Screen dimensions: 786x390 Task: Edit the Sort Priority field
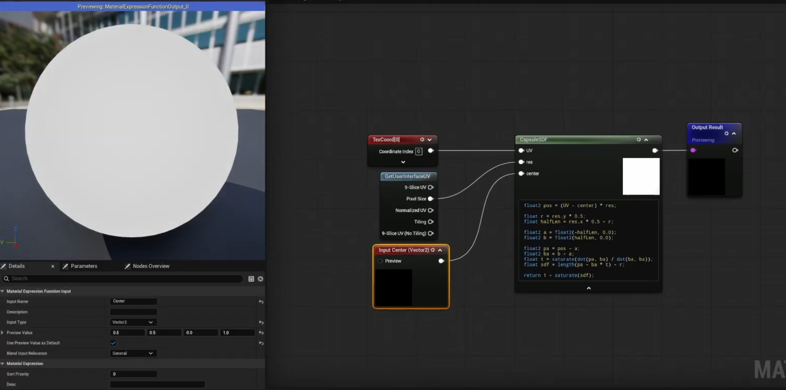[x=133, y=374]
